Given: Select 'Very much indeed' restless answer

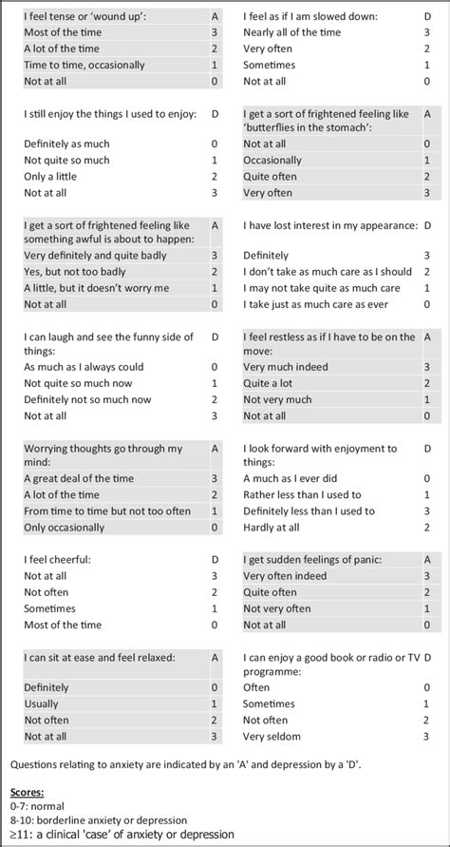Looking at the screenshot, I should (286, 367).
